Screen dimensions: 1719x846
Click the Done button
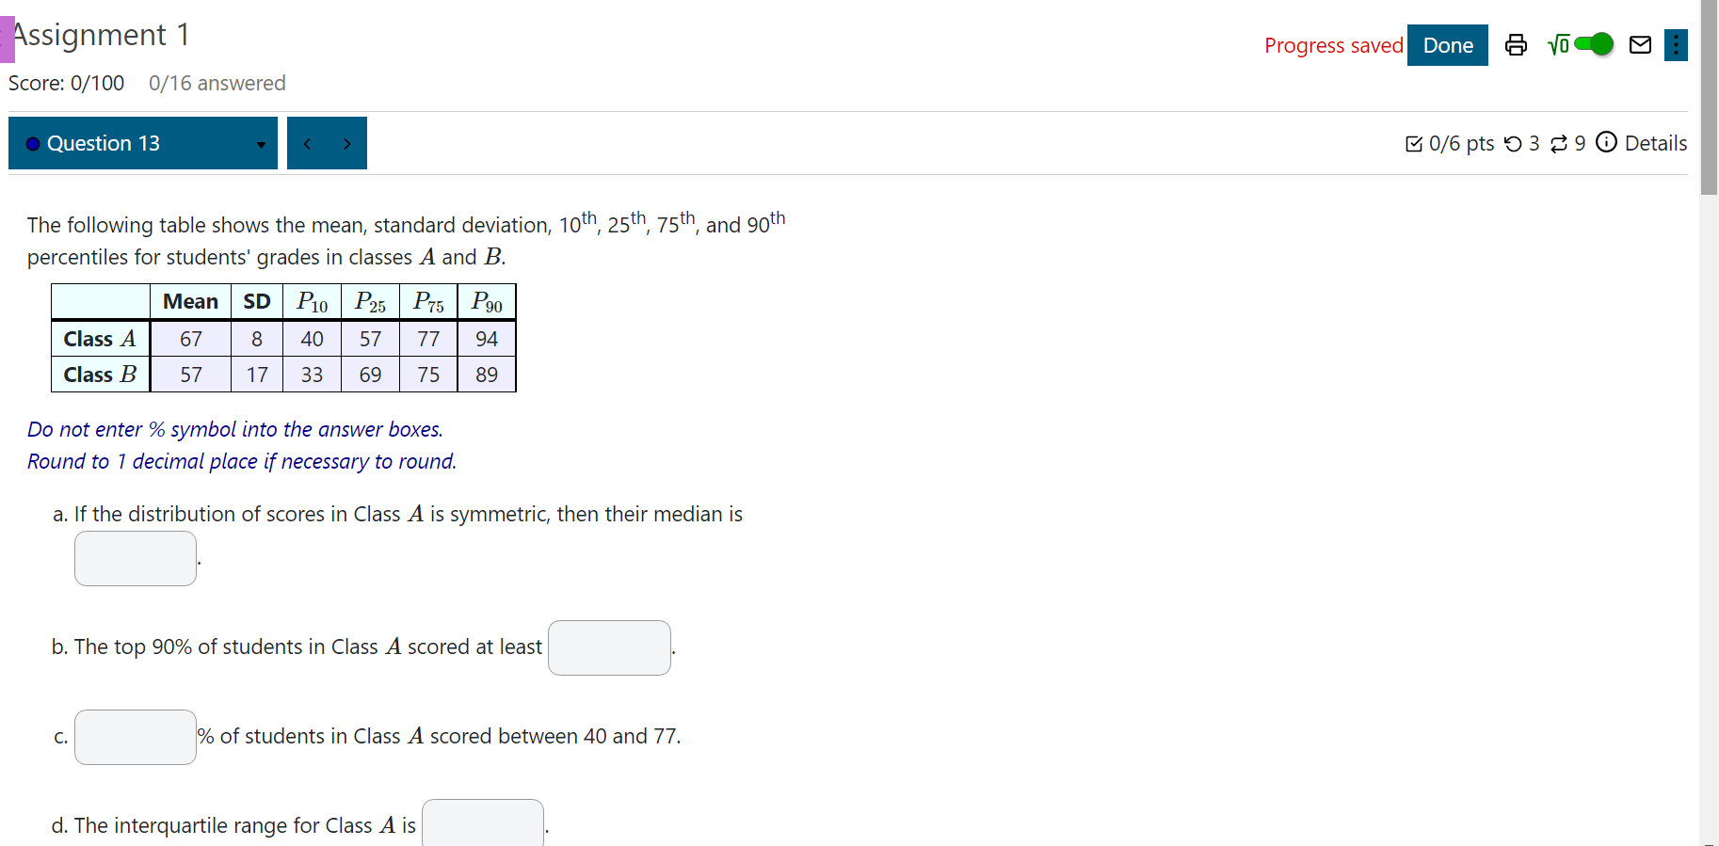[x=1447, y=44]
